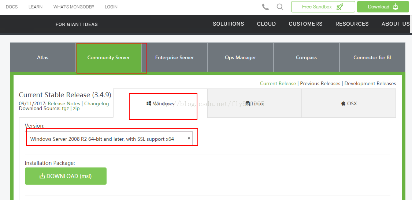Open the RESOURCES navigation menu
This screenshot has width=412, height=200.
pyautogui.click(x=352, y=24)
